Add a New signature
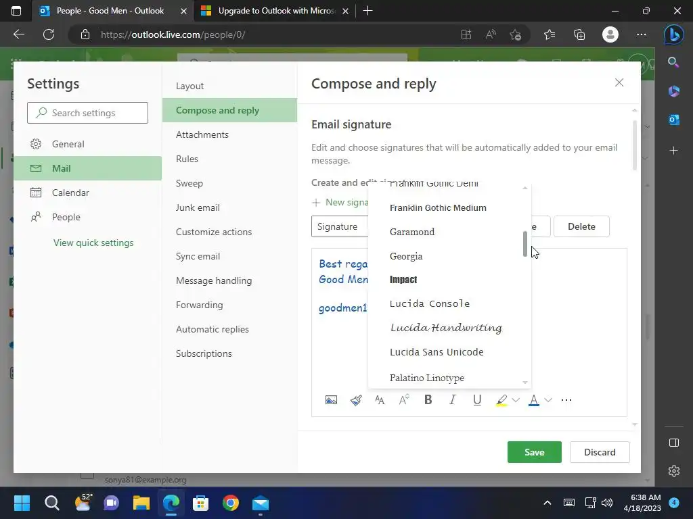The height and width of the screenshot is (519, 693). click(340, 202)
